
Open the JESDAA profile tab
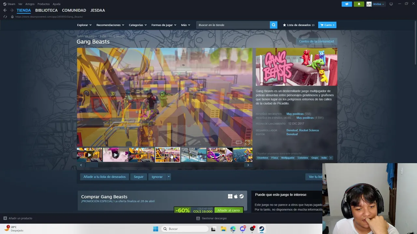click(97, 10)
